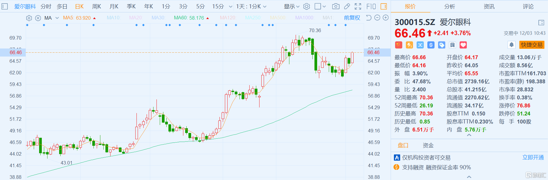Click the blue shuffle arrows icon
The height and width of the screenshot is (180, 548).
coord(420,45)
